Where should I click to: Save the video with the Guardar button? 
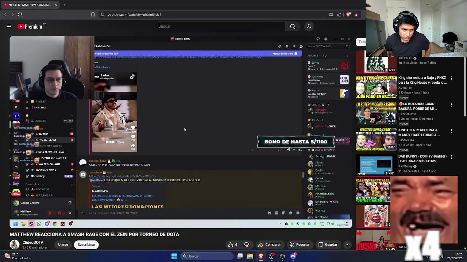click(x=328, y=245)
